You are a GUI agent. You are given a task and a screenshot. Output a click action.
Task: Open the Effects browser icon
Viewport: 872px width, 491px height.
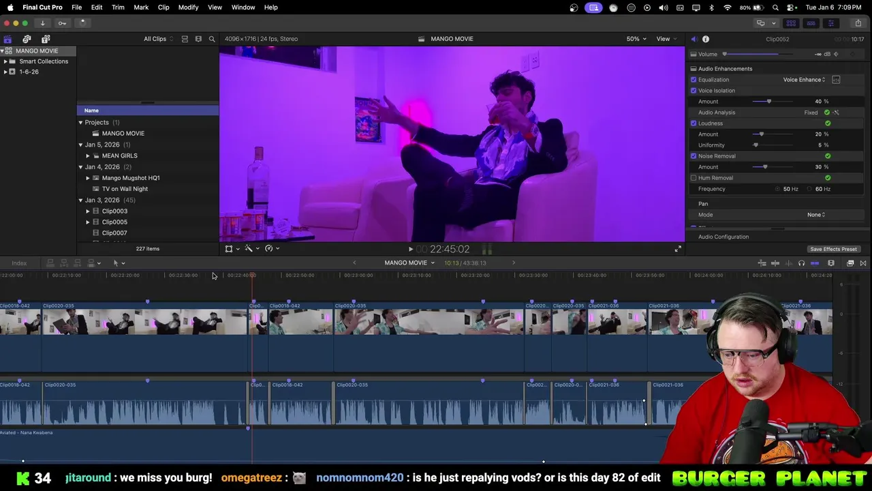tap(850, 263)
